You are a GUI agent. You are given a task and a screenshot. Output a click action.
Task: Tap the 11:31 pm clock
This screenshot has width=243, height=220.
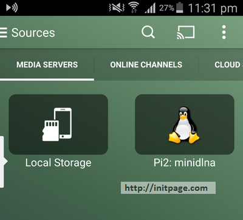click(x=213, y=9)
